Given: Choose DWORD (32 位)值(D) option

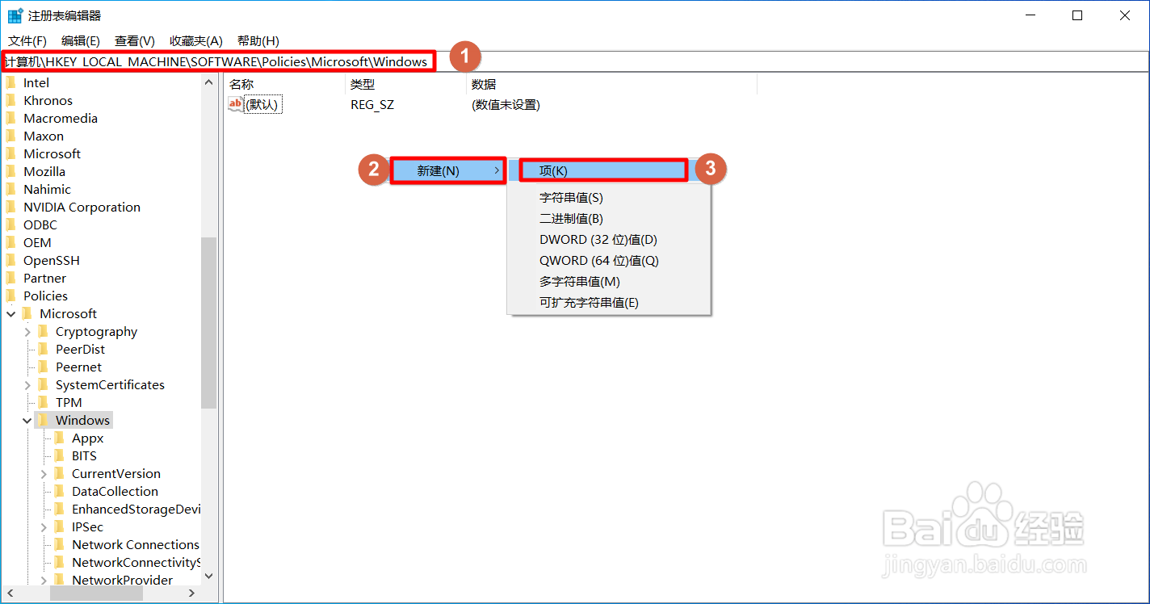Looking at the screenshot, I should tap(598, 239).
